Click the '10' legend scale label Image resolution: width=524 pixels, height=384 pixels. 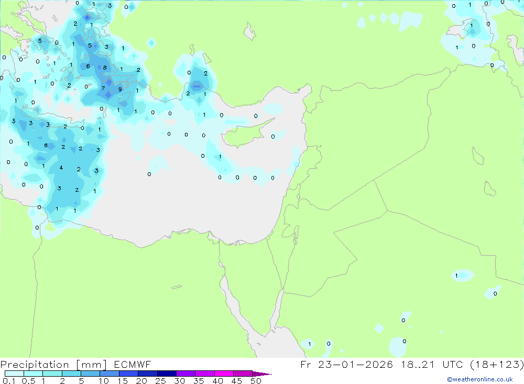(x=104, y=381)
